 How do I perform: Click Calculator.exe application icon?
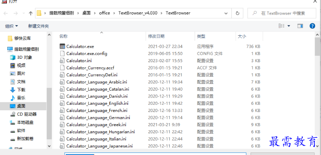[x=62, y=46]
